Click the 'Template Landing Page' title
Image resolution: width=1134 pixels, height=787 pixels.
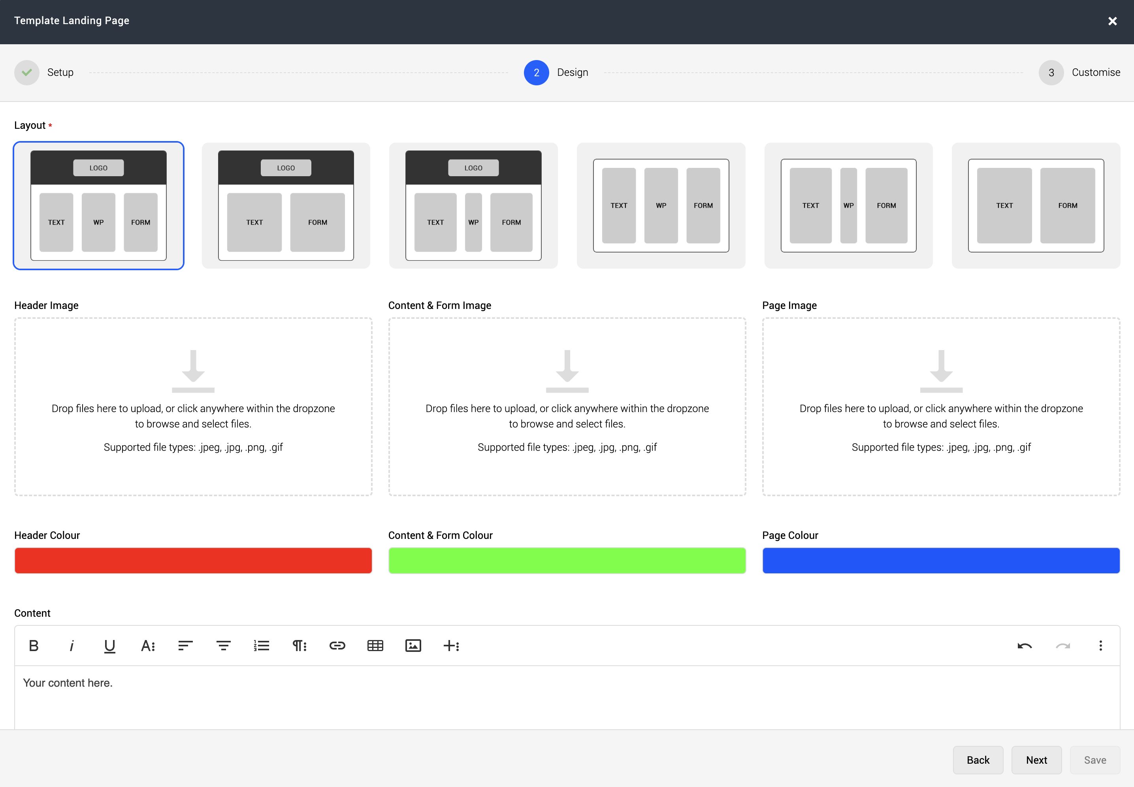pyautogui.click(x=72, y=20)
